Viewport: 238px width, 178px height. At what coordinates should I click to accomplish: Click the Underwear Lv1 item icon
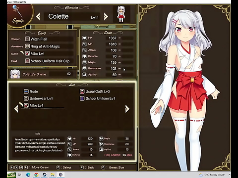pyautogui.click(x=26, y=98)
